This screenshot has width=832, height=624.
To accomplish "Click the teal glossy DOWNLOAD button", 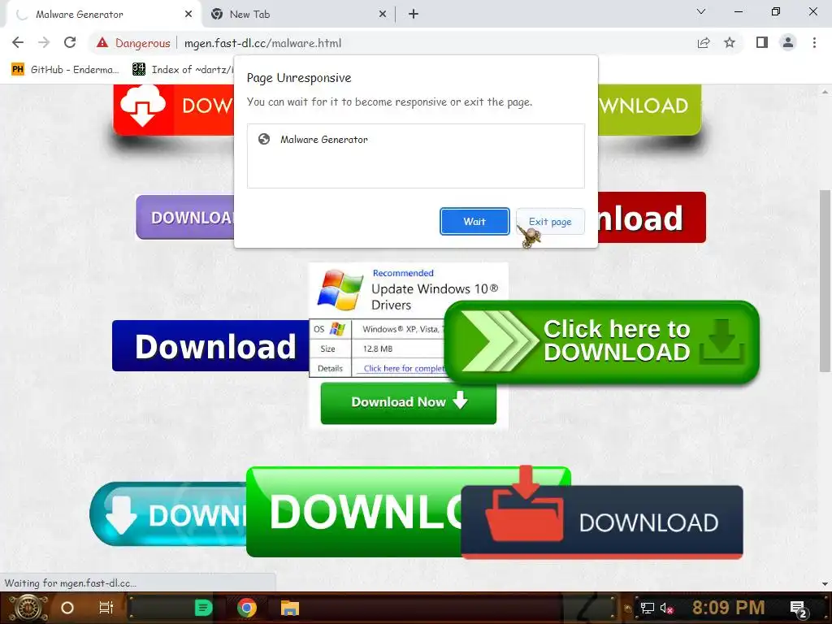I will (x=168, y=514).
